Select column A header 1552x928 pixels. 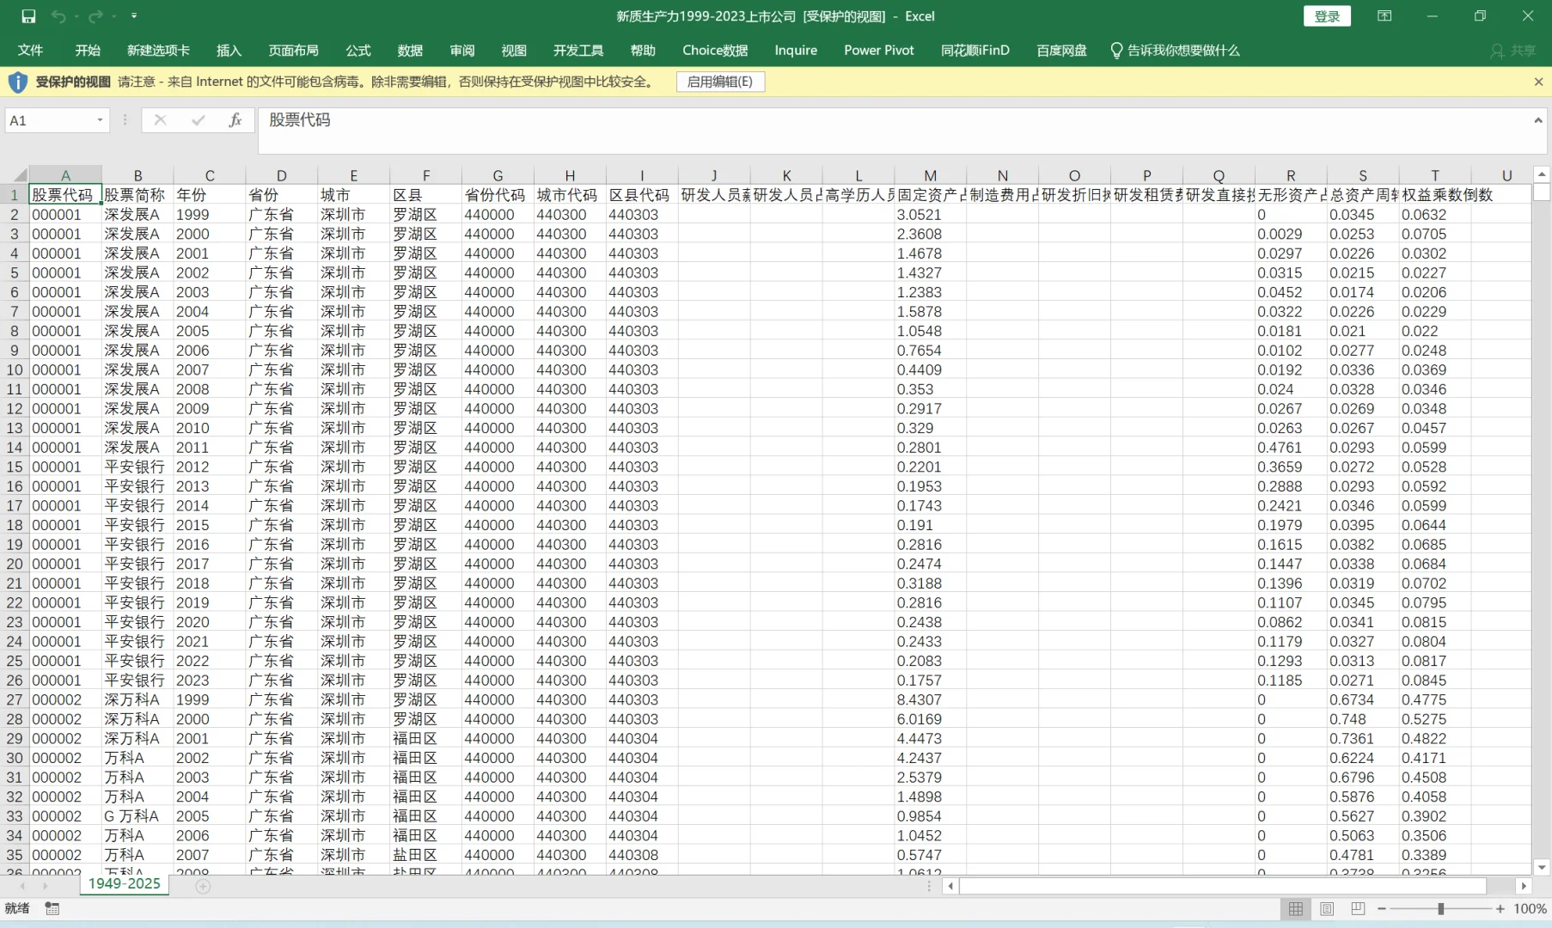tap(65, 175)
